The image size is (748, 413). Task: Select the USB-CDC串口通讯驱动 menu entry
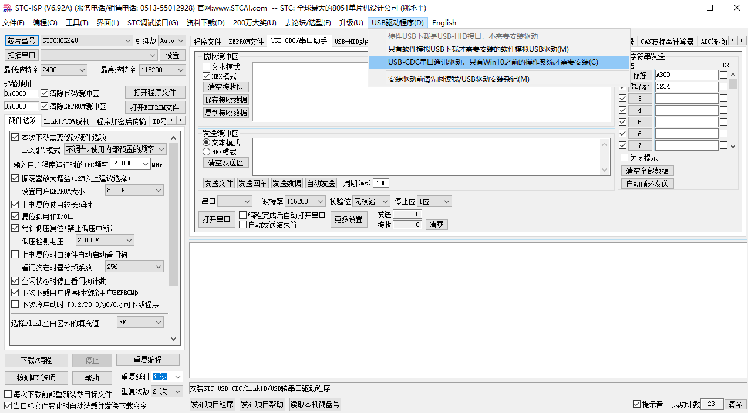pyautogui.click(x=498, y=62)
